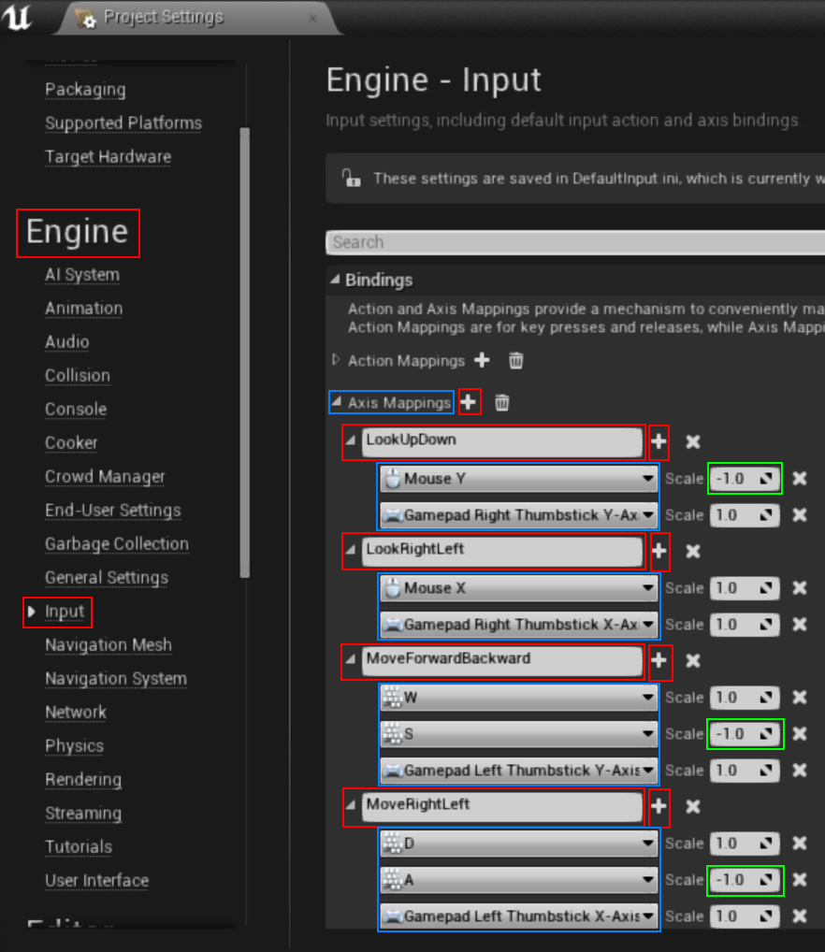The image size is (825, 952).
Task: Add another binding to LookUpDown
Action: [659, 441]
